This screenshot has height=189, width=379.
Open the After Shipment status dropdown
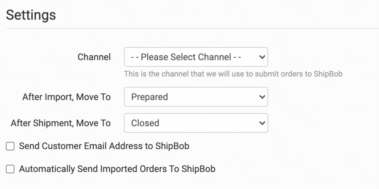(x=196, y=123)
